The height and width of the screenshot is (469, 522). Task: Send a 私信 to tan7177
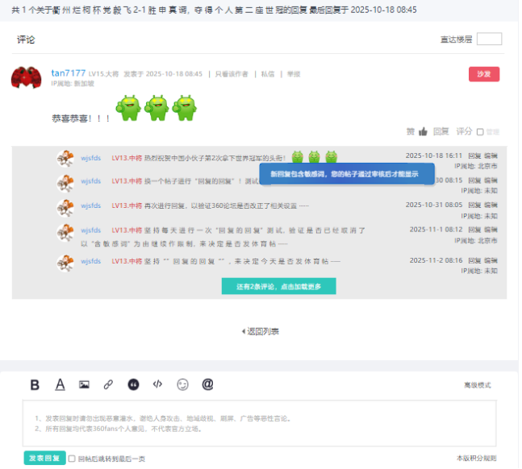pyautogui.click(x=268, y=74)
